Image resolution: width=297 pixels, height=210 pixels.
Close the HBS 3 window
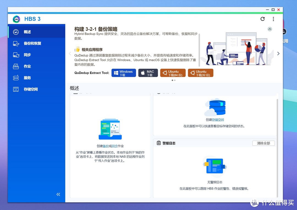point(278,10)
